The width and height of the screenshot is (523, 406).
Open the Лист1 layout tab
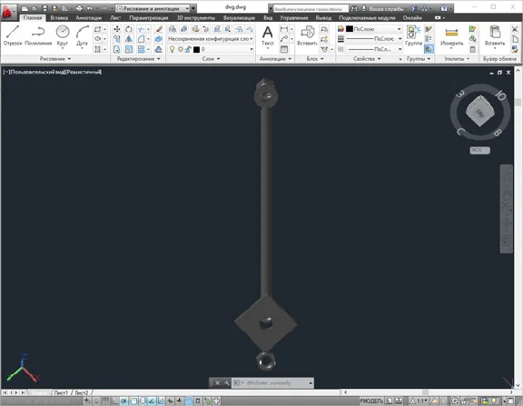61,392
